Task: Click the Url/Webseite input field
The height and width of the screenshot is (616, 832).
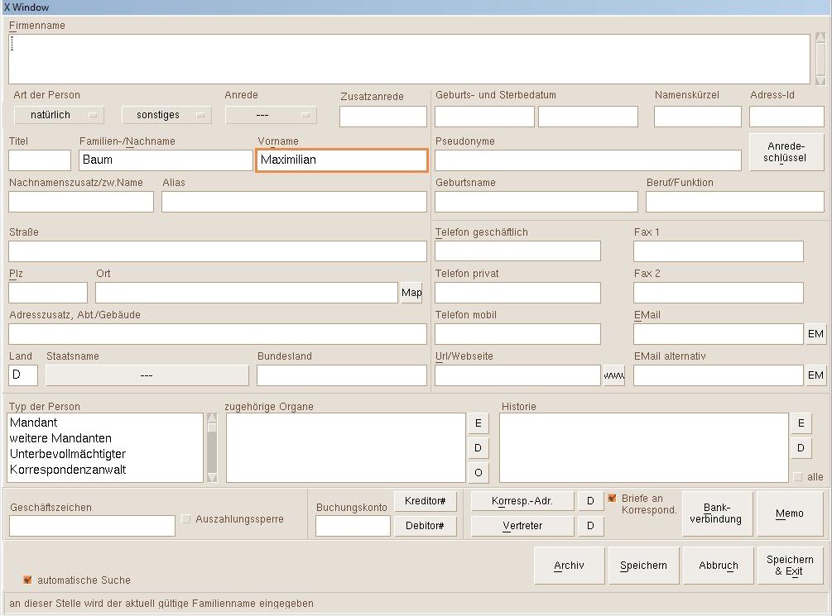Action: pos(517,375)
